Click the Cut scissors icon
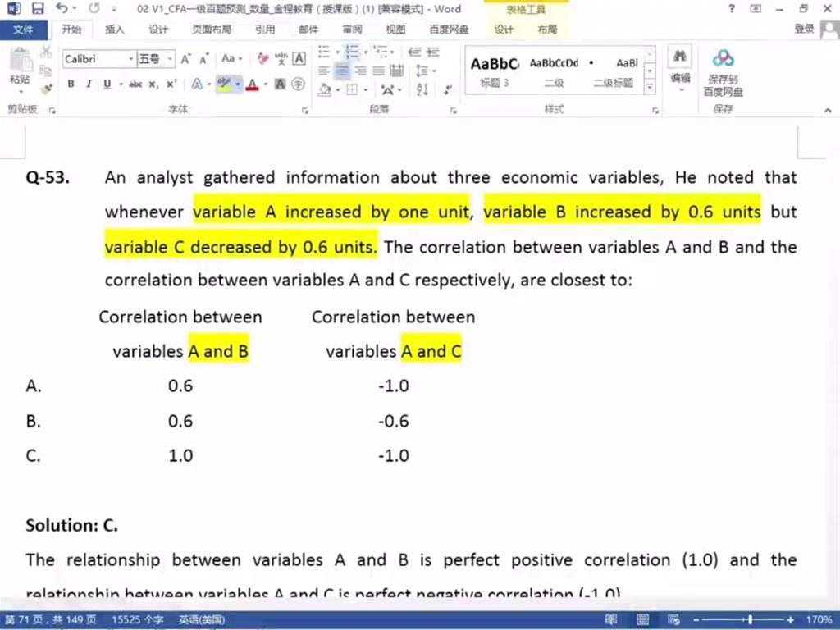 pyautogui.click(x=46, y=52)
